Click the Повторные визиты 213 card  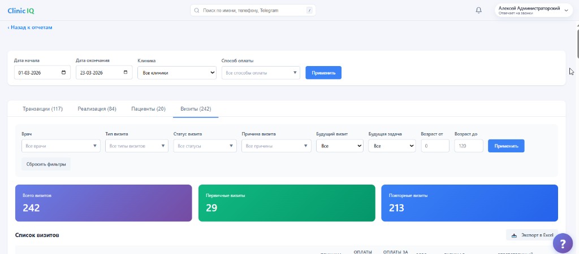pyautogui.click(x=469, y=203)
